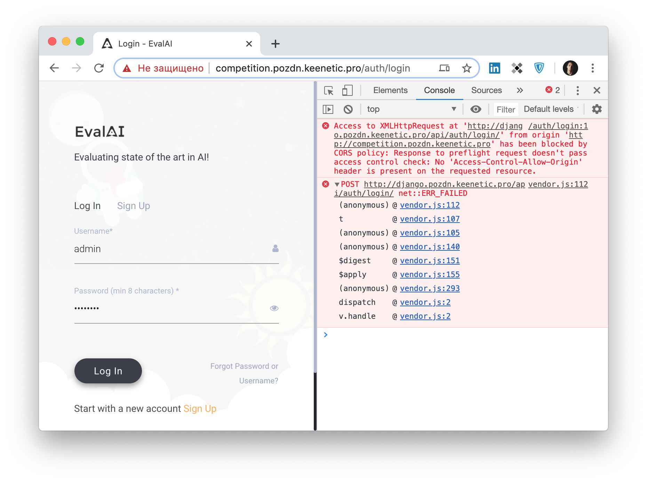This screenshot has height=482, width=647.
Task: Toggle the device toolbar in DevTools
Action: point(347,90)
